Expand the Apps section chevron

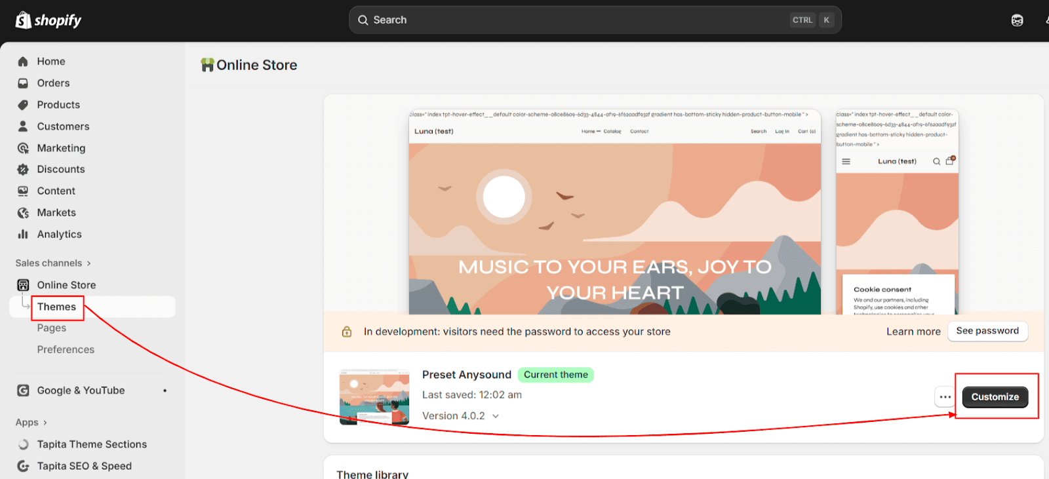45,423
